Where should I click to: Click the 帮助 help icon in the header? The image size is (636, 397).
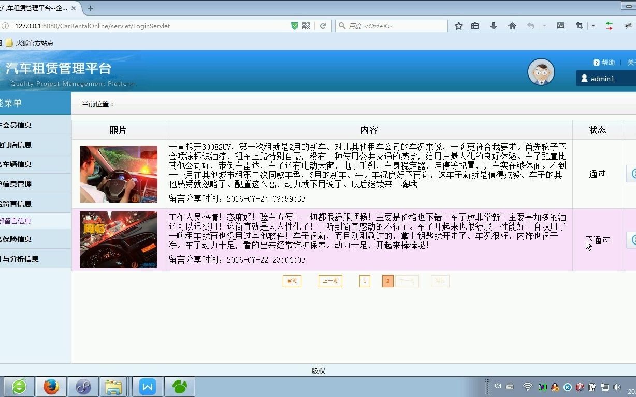point(597,62)
